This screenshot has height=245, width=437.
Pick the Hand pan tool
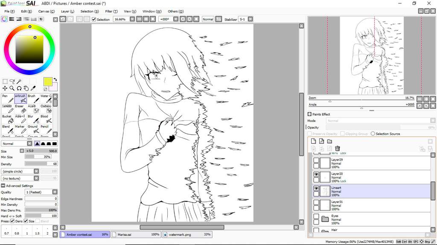[26, 88]
